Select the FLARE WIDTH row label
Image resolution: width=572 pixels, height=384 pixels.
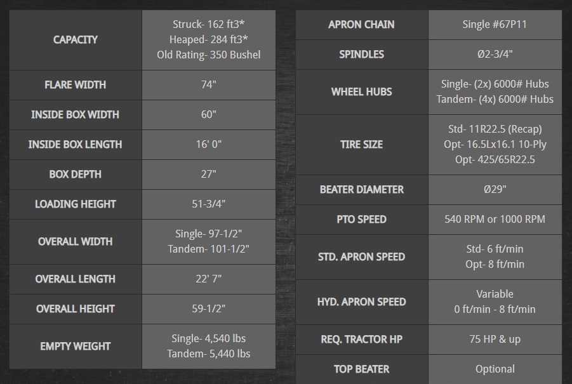[x=76, y=85]
